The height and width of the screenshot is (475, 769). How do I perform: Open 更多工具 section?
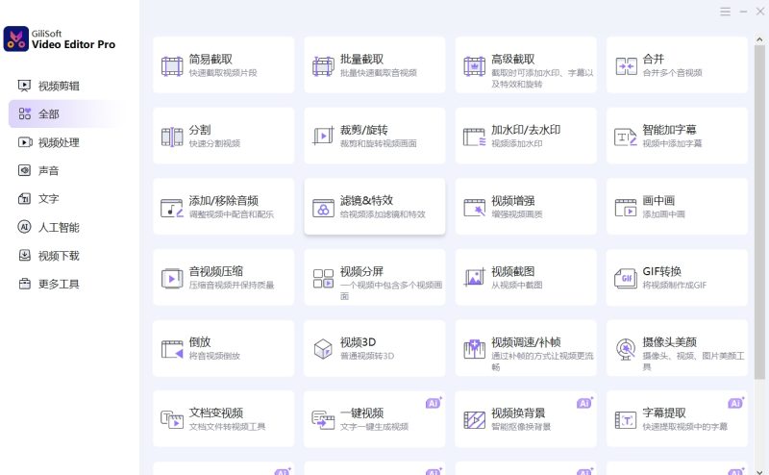point(49,284)
